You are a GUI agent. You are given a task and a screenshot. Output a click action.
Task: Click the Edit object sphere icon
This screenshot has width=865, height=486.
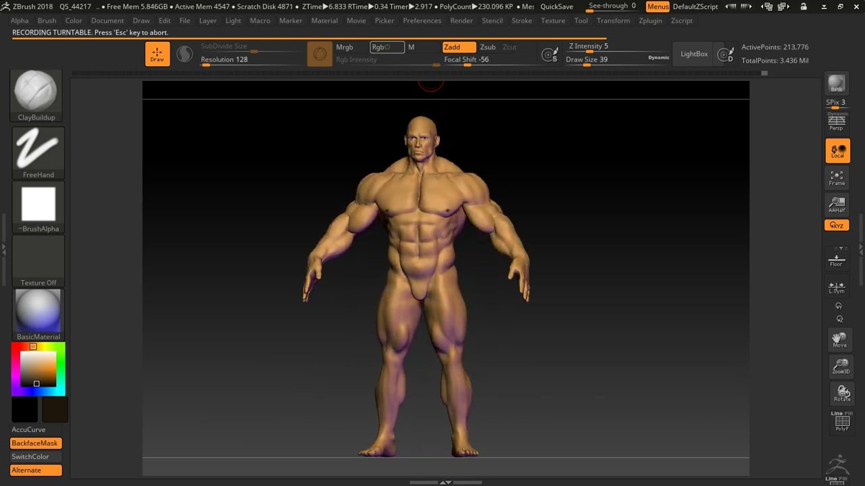pyautogui.click(x=320, y=54)
